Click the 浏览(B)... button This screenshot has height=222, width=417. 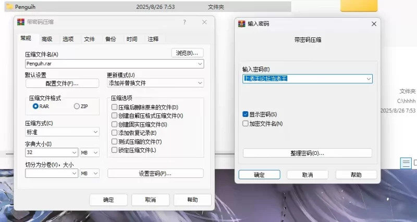(x=188, y=53)
